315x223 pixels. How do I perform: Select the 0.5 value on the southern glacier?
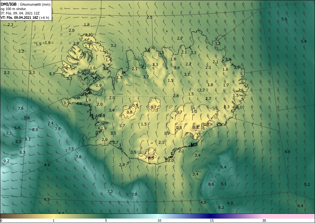151,158
